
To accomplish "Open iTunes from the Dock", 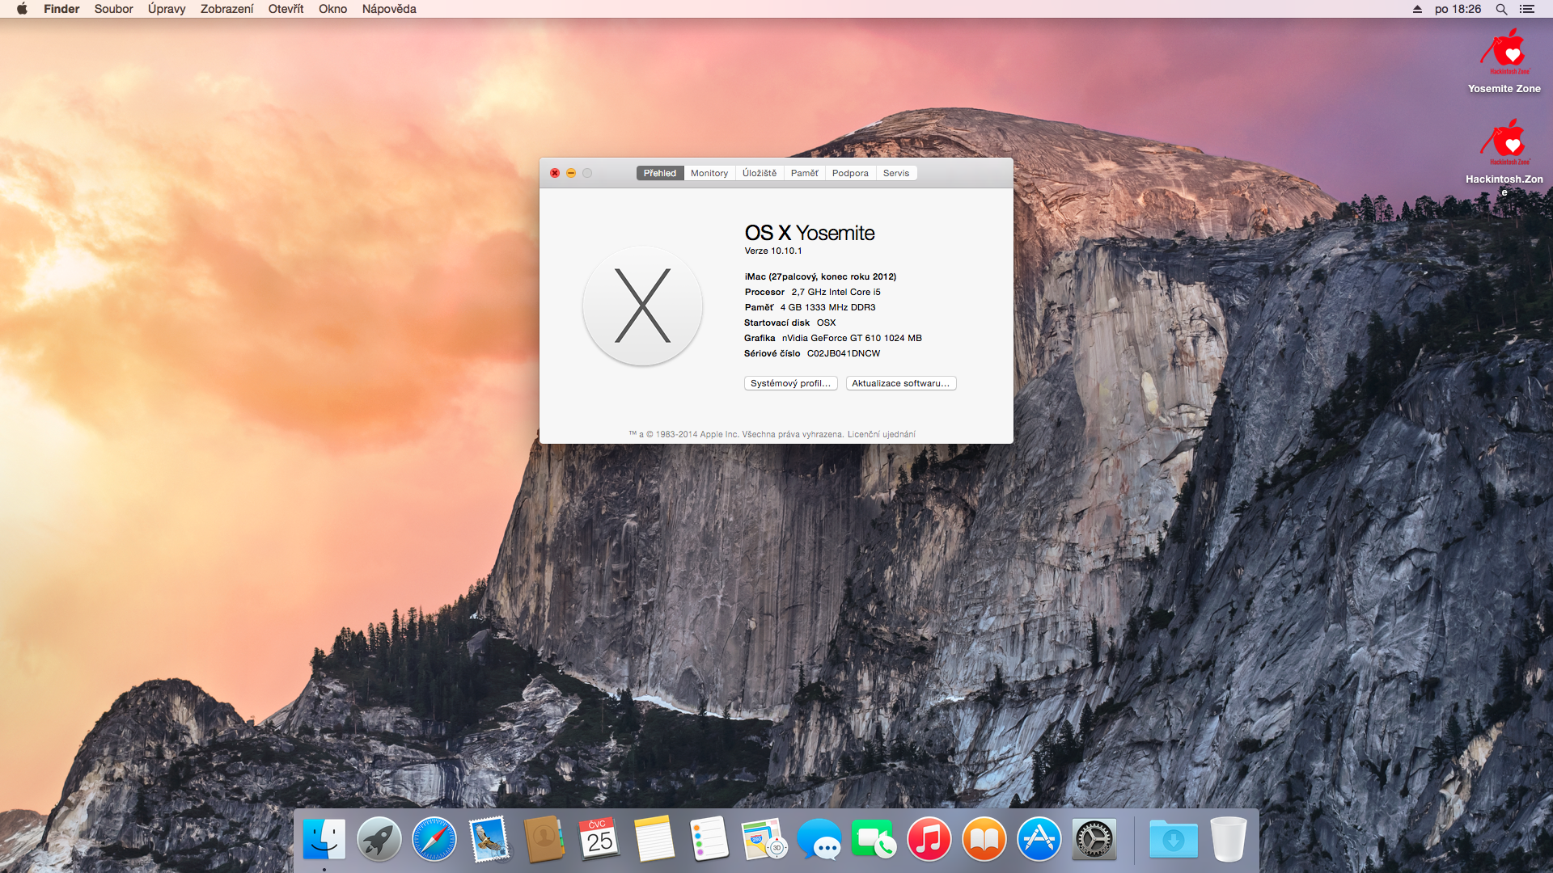I will 929,839.
